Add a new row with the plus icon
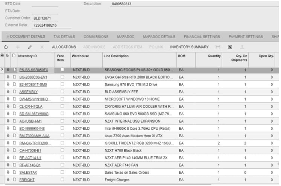The image size is (281, 186). point(18,47)
